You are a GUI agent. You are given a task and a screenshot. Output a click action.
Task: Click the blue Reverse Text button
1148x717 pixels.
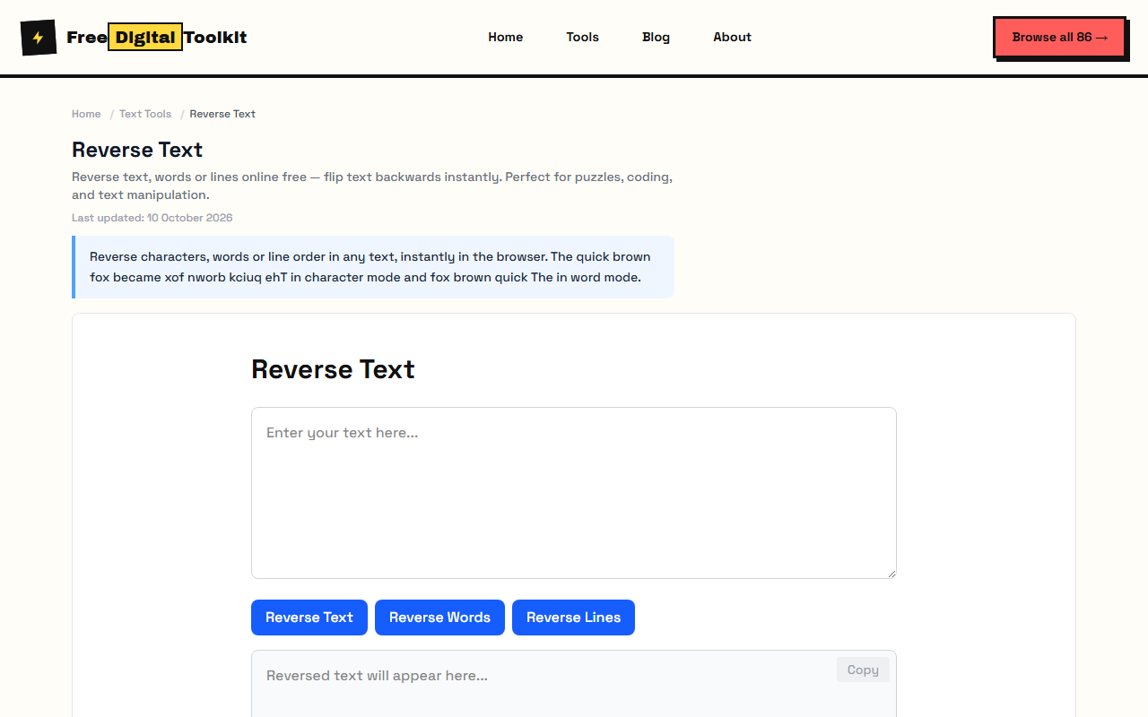tap(309, 618)
